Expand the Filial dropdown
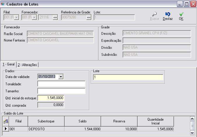 tap(16, 18)
